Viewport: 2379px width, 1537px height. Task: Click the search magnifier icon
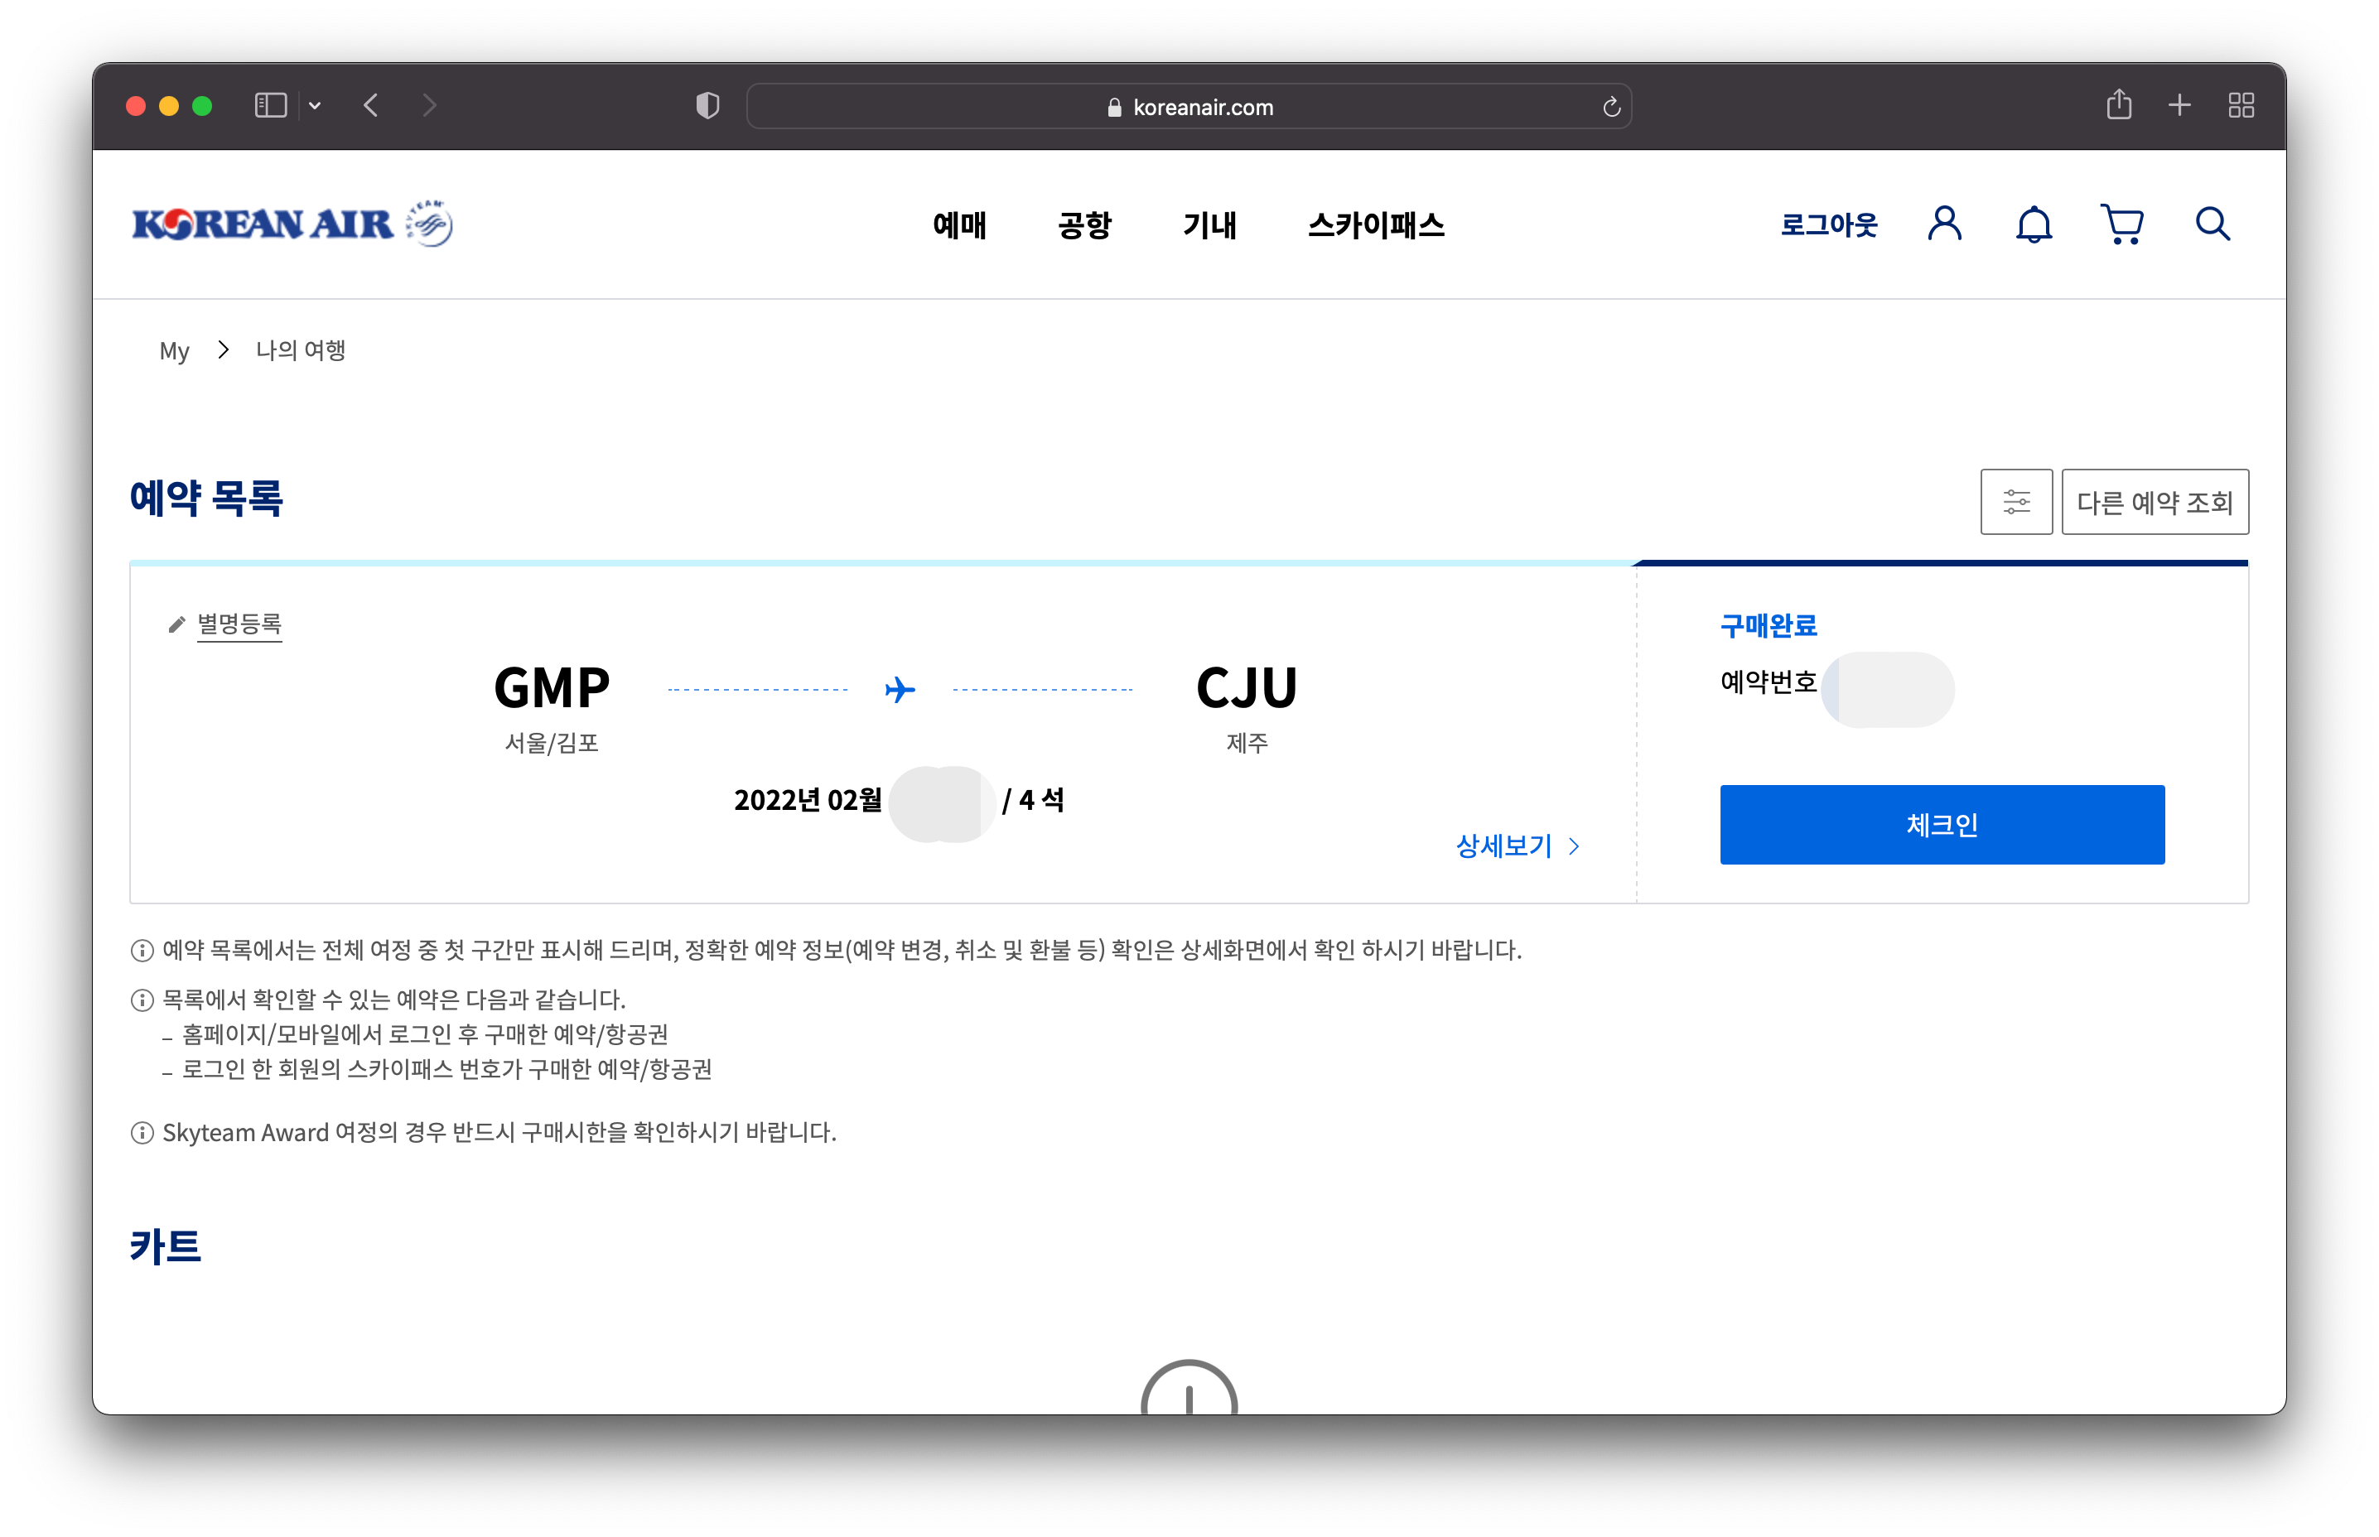pyautogui.click(x=2213, y=224)
